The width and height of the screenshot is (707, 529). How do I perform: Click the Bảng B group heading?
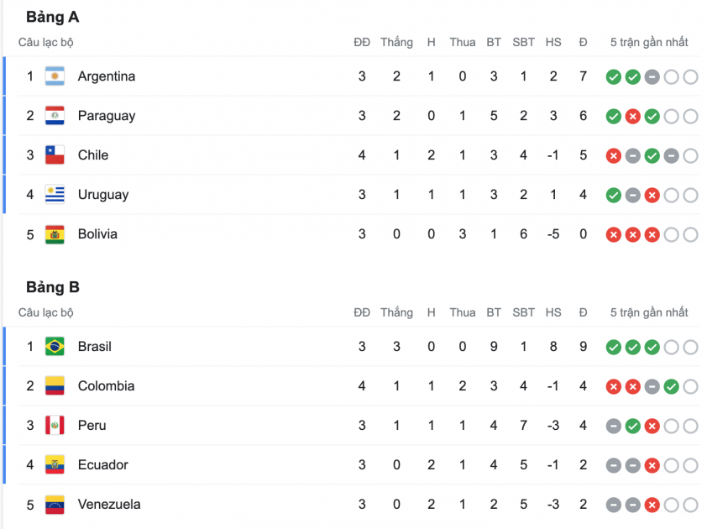coord(52,287)
